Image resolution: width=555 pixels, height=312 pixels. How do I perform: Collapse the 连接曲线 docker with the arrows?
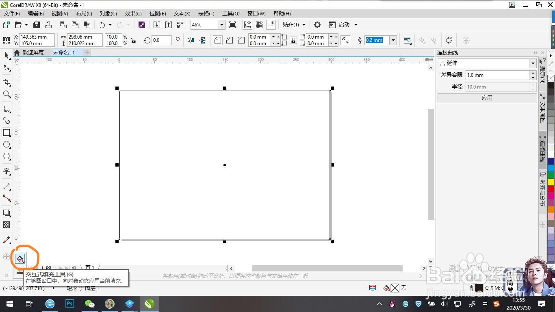[535, 53]
